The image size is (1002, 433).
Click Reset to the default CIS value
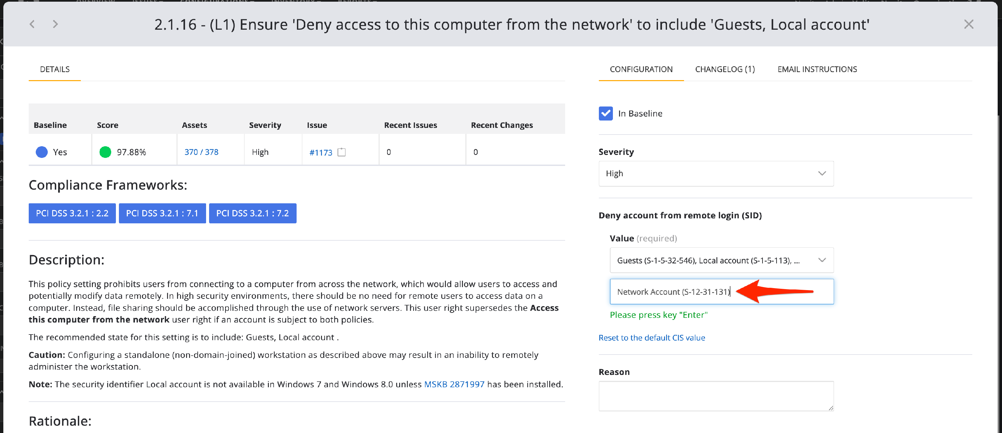[x=652, y=338]
